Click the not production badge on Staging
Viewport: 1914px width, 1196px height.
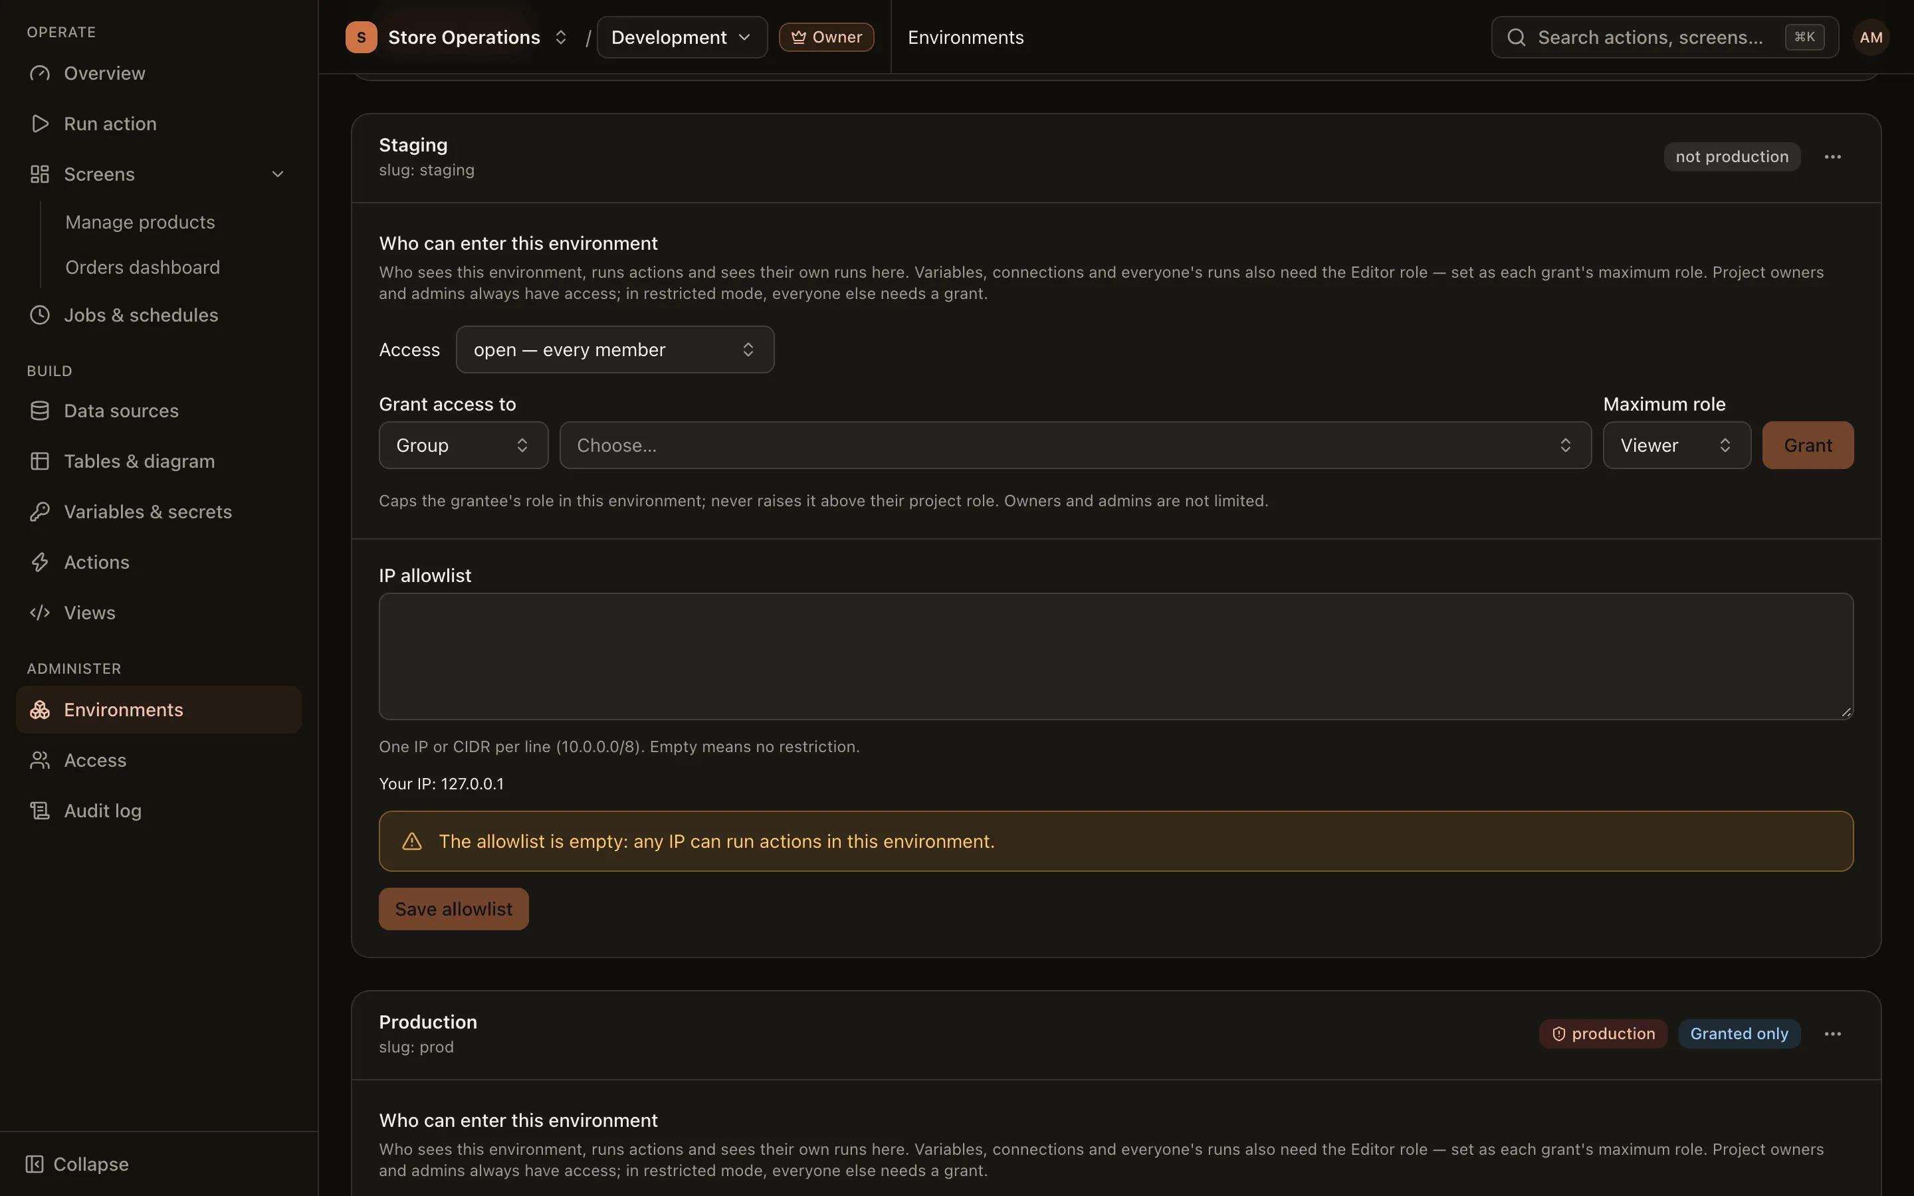point(1732,157)
